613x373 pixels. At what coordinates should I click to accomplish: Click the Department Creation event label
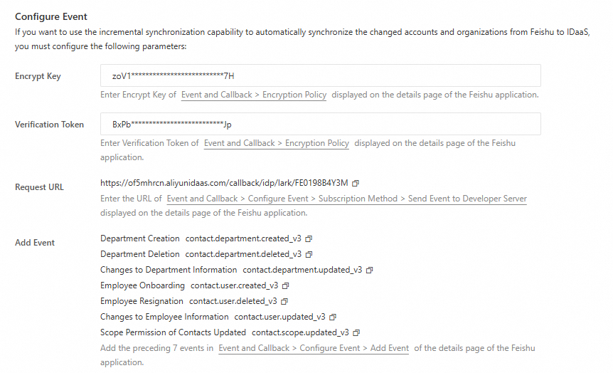[x=140, y=238]
